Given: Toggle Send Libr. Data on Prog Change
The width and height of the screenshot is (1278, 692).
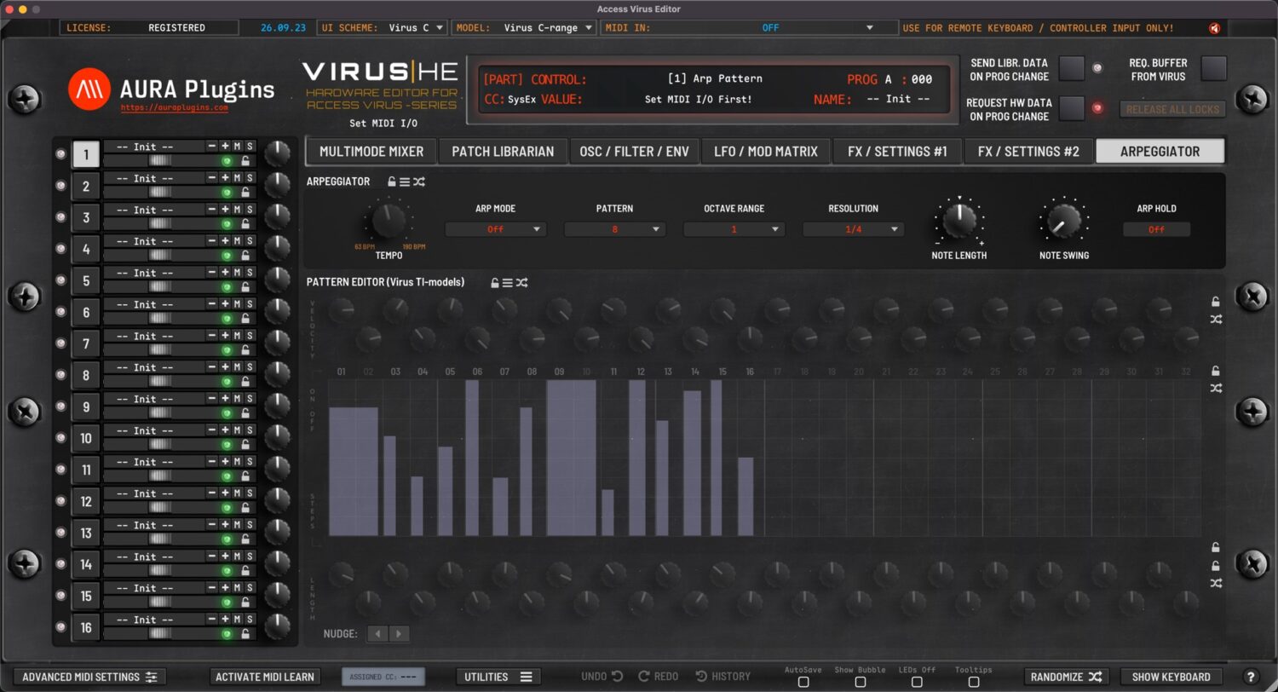Looking at the screenshot, I should click(1072, 68).
